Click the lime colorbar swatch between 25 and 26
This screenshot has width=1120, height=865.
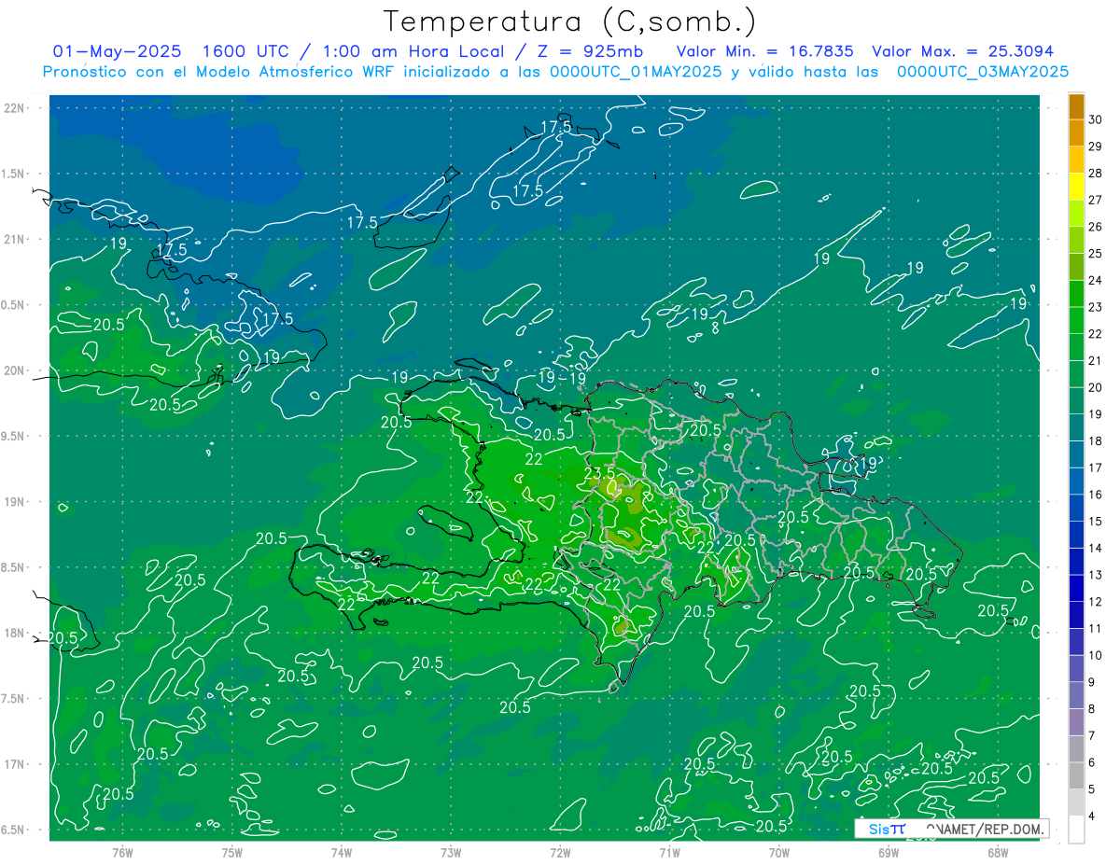click(1076, 240)
